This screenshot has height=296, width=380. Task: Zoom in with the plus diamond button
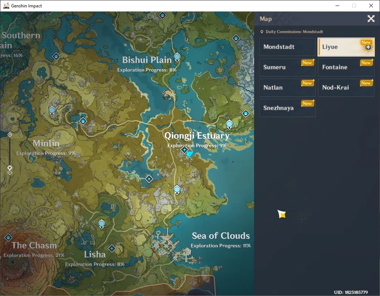tap(10, 135)
